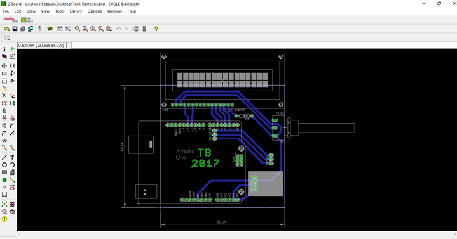Click the Stop command icon
The image size is (457, 239).
point(136,29)
